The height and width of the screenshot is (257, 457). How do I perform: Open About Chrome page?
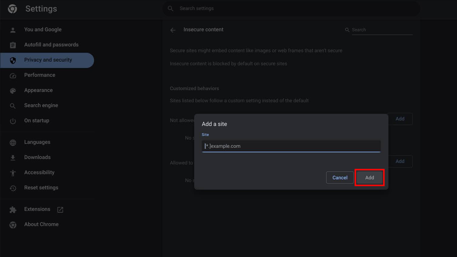(41, 224)
